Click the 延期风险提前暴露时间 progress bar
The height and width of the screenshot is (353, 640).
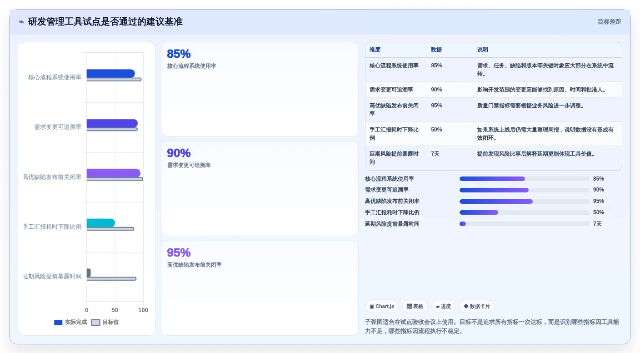524,224
